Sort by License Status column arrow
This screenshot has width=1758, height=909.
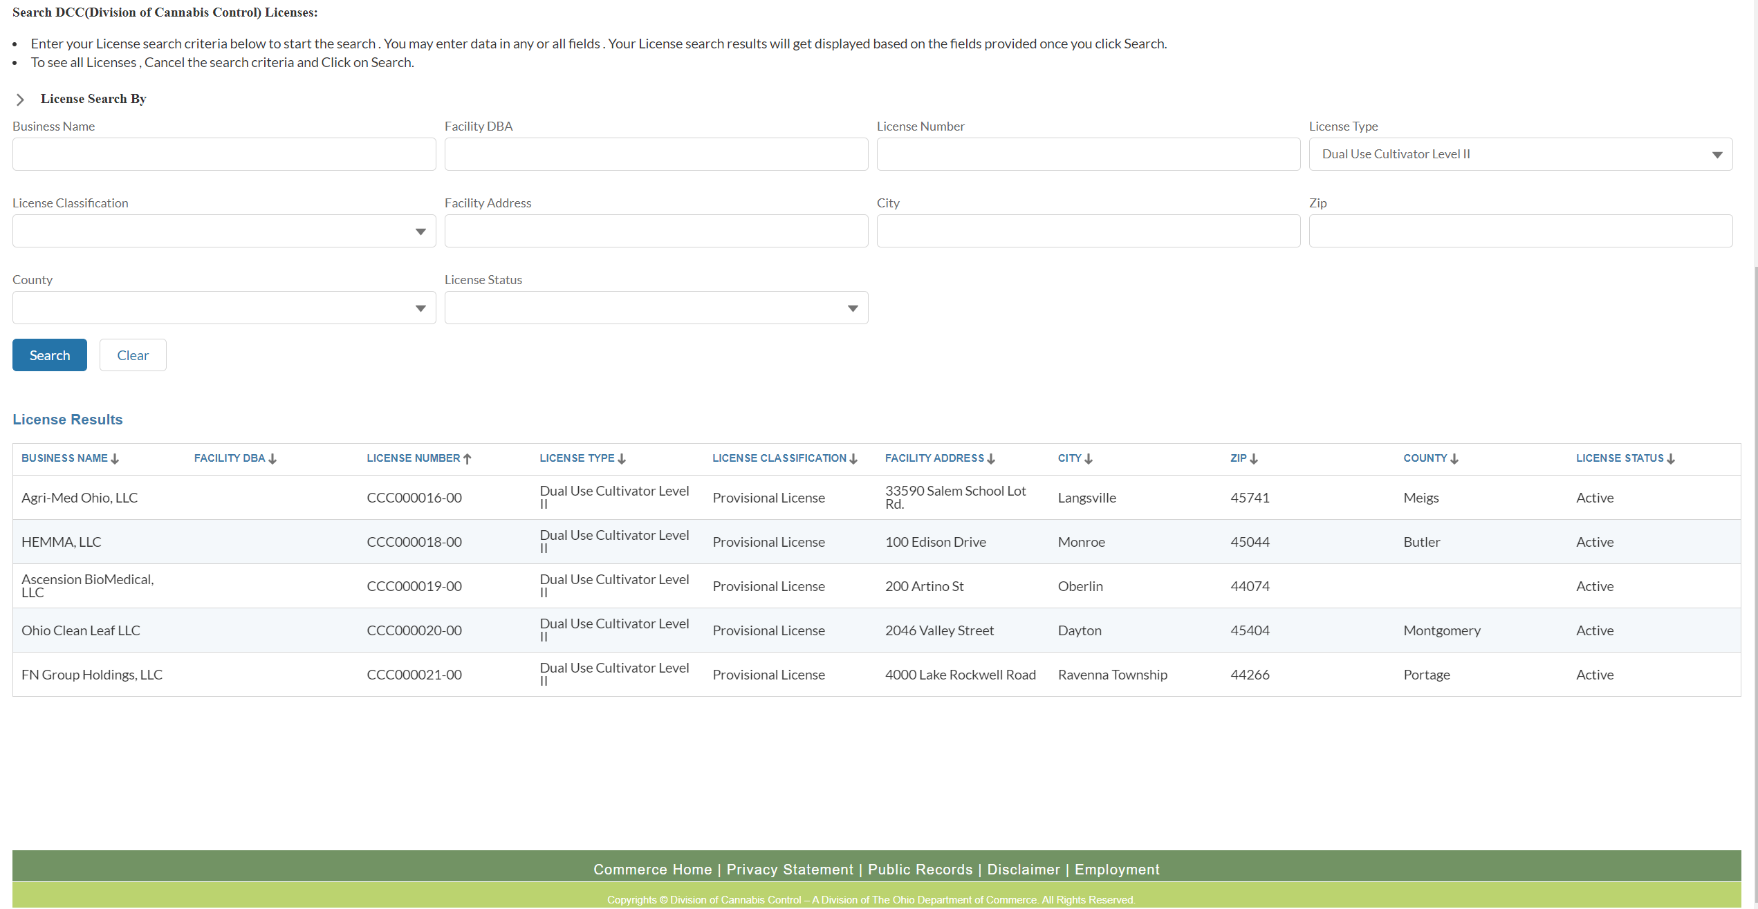[1671, 459]
